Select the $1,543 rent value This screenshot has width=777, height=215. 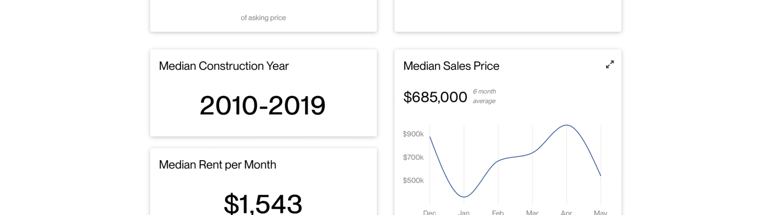[263, 204]
